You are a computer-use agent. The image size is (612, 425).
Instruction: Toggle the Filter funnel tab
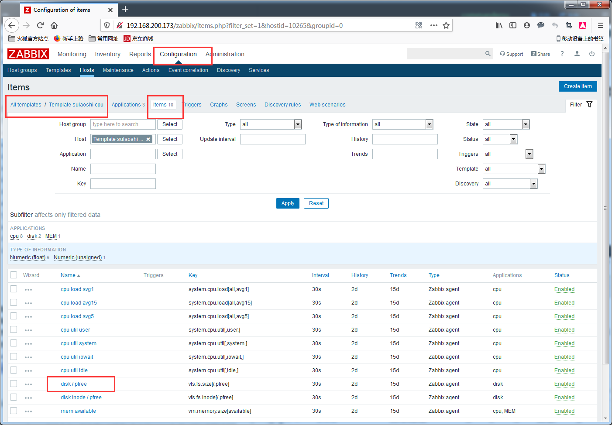[x=581, y=105]
